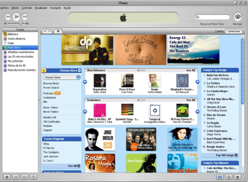The height and width of the screenshot is (182, 248).
Task: Toggle shuffle with the crossed arrows button
Action: click(16, 177)
